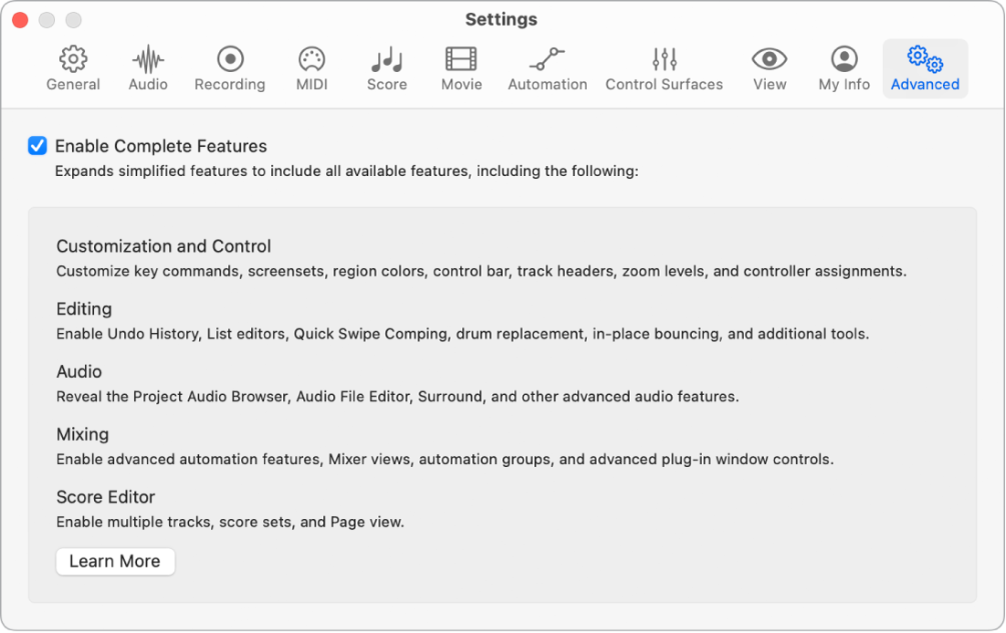Click the Score Editor section heading
Screen dimensions: 1006x633
coord(106,497)
